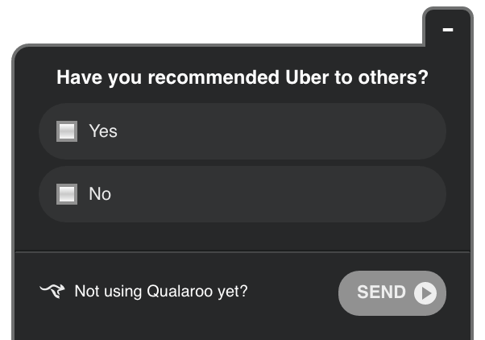The image size is (485, 340).
Task: Click the raised minimize tab on the widget
Action: pos(448,28)
